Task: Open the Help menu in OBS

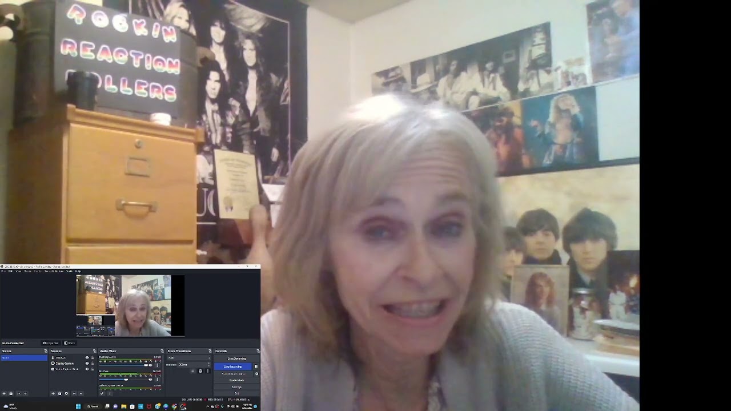Action: point(78,271)
